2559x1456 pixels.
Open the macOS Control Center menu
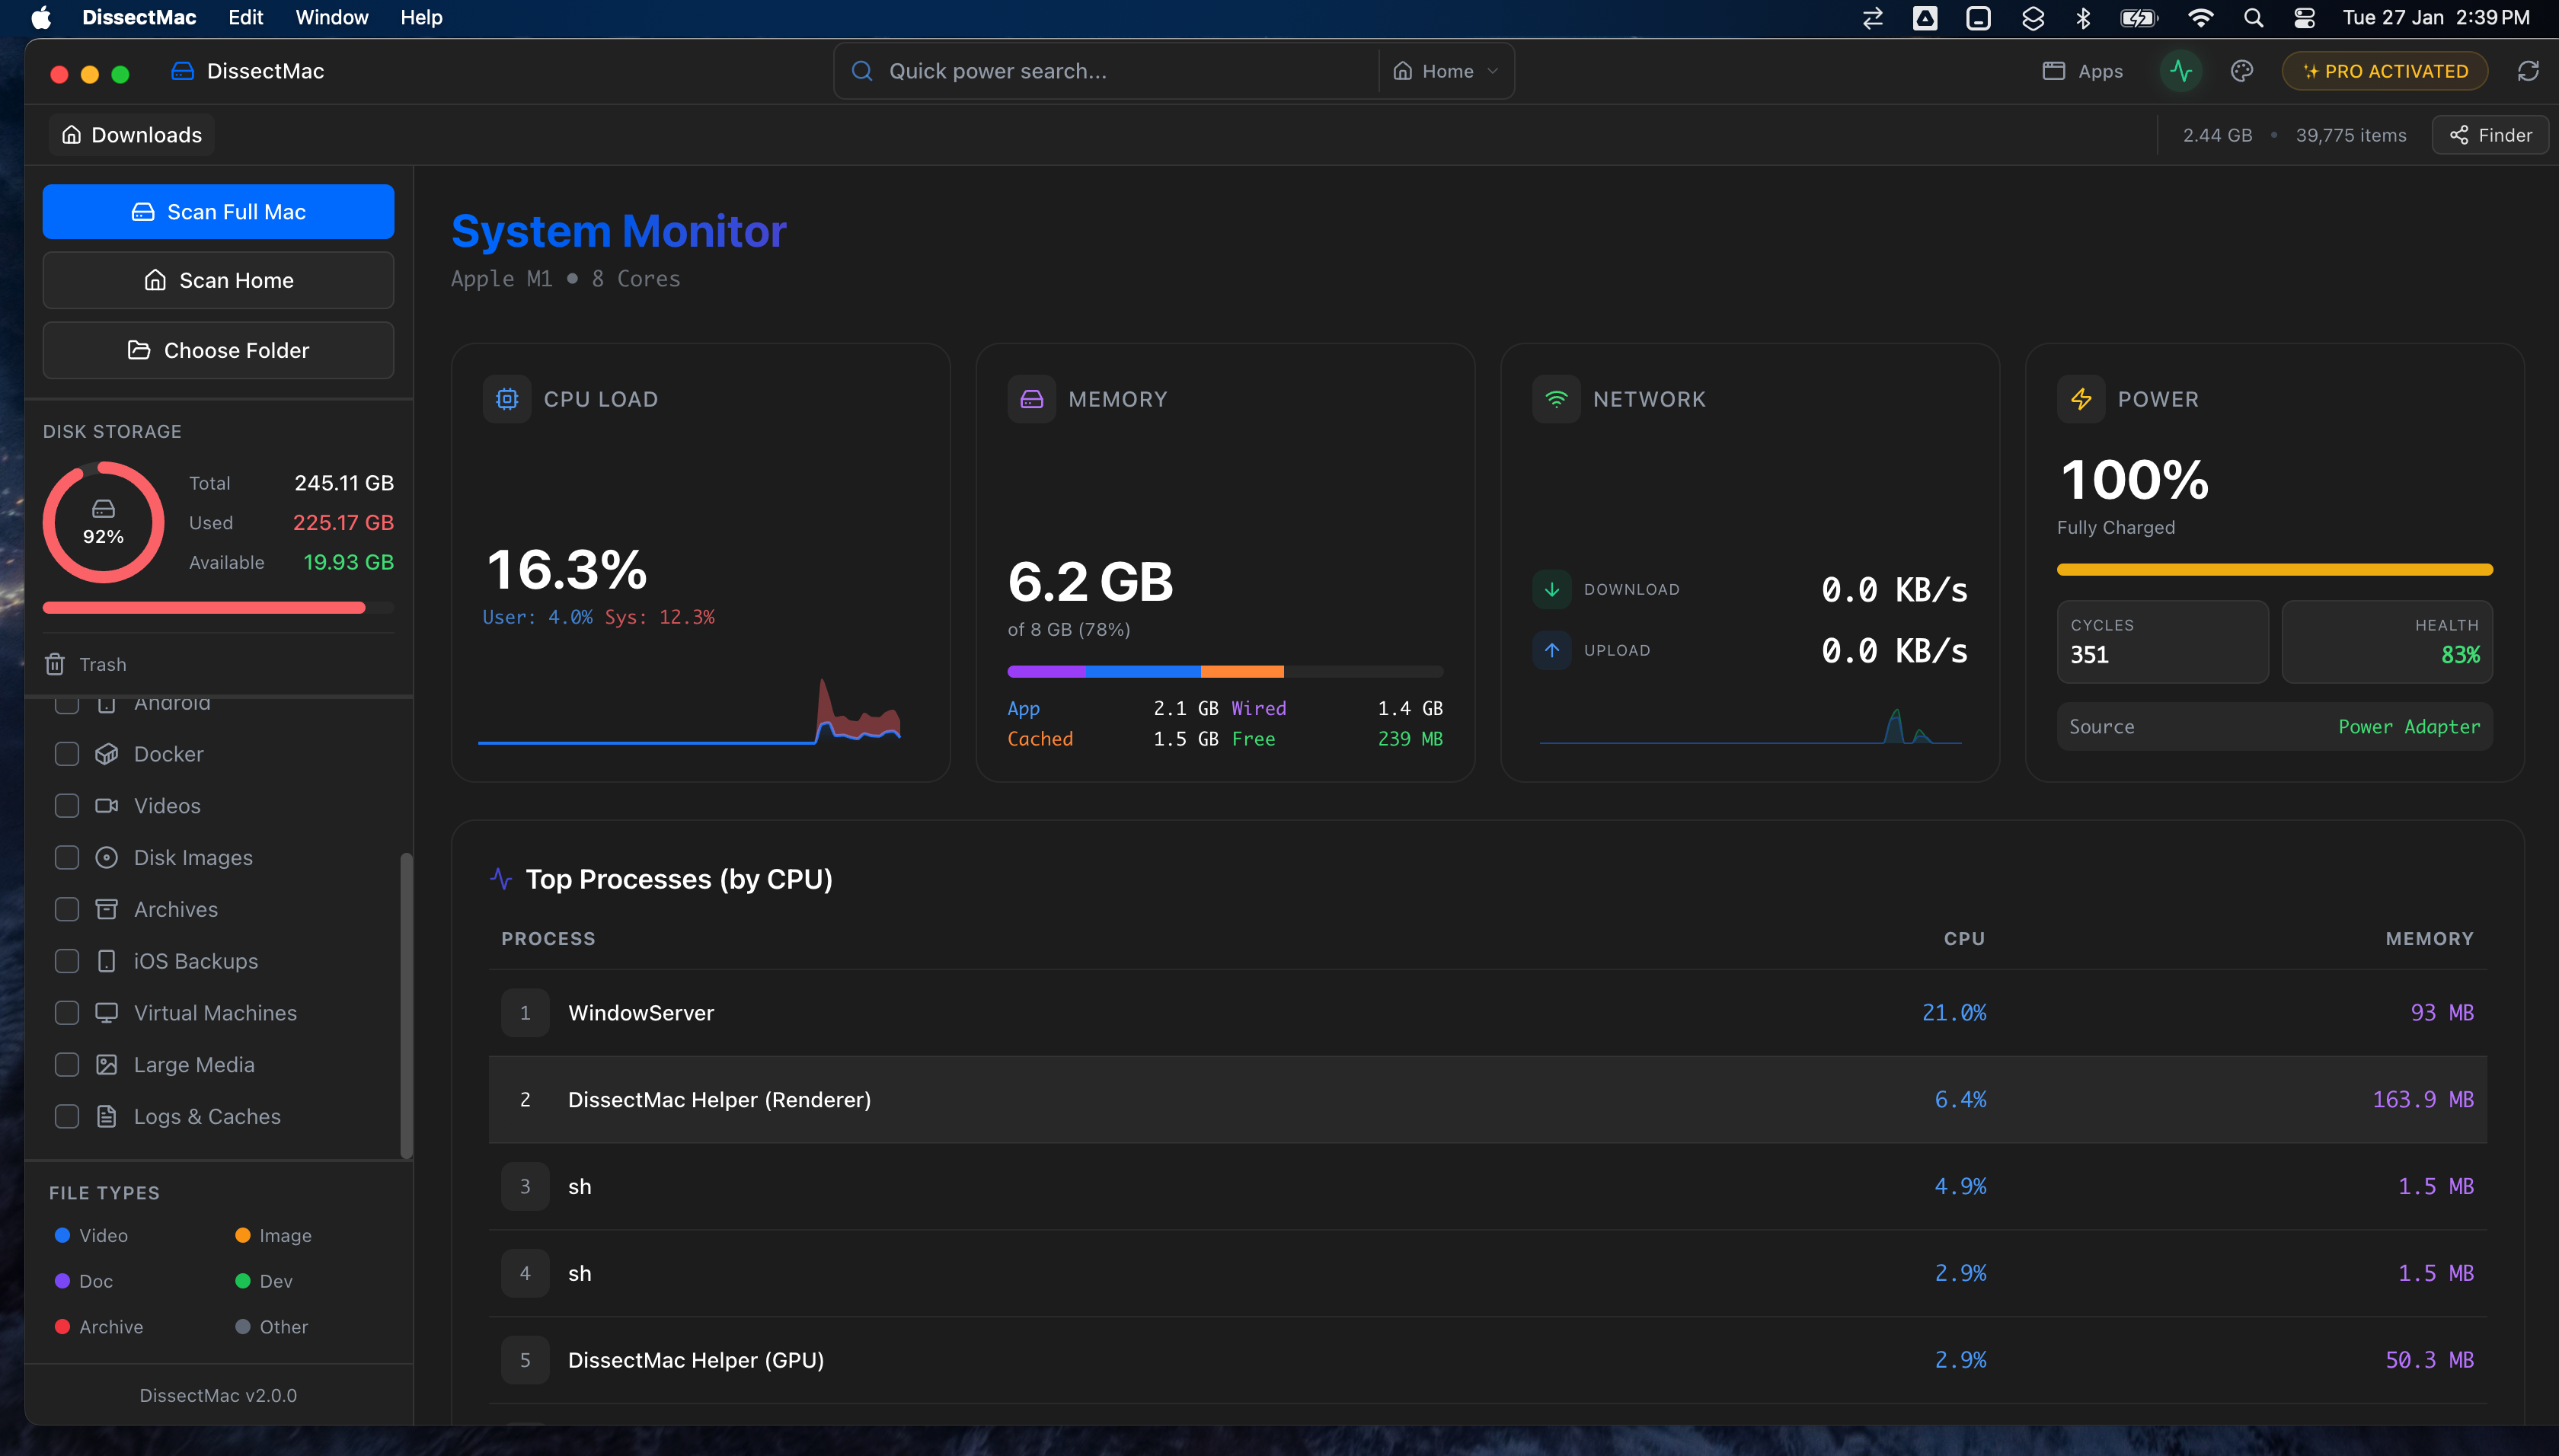tap(2304, 17)
